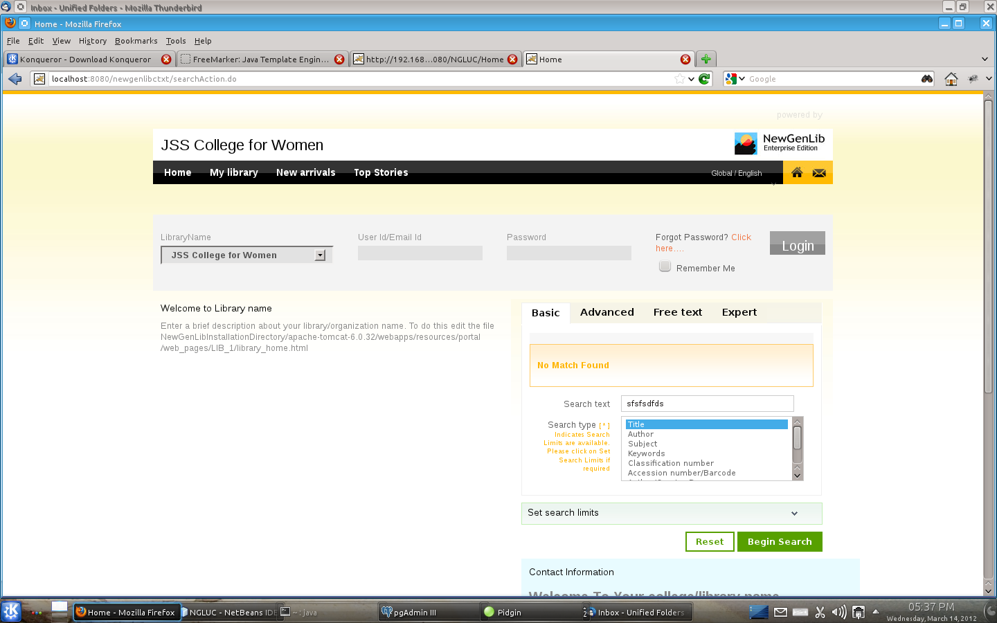Viewport: 997px width, 623px height.
Task: Reload the page with the green refresh icon
Action: coord(704,79)
